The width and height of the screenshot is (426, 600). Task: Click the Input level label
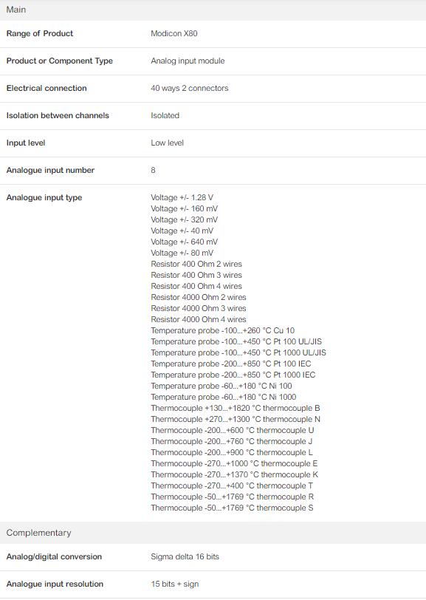click(x=26, y=143)
